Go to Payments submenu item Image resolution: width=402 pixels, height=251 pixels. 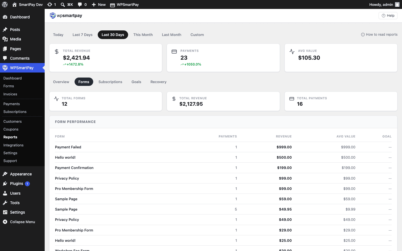(x=11, y=104)
